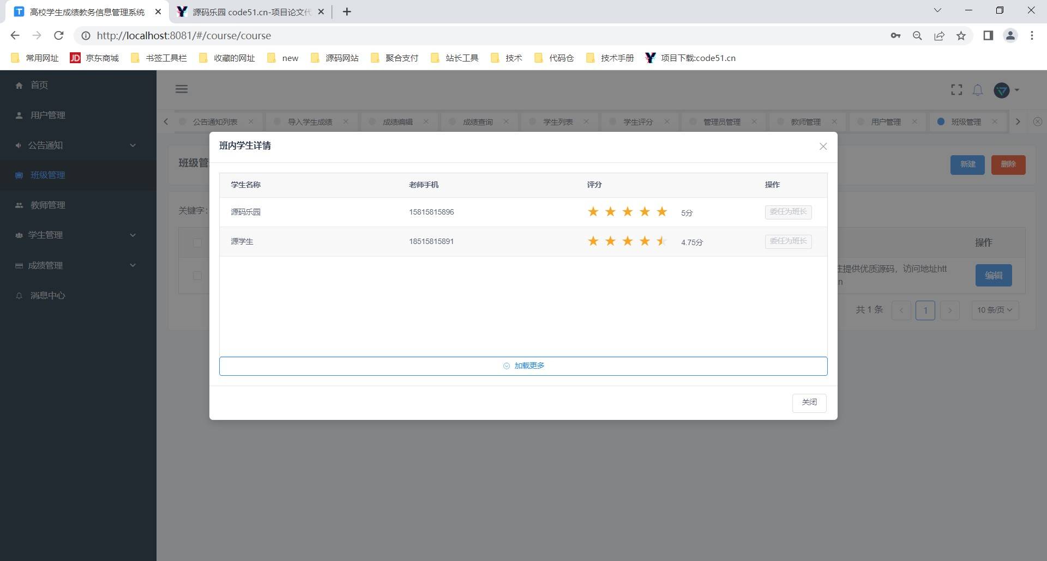Screen dimensions: 1047x561
Task: Click the fifth star in 源码乐园's rating
Action: (x=662, y=212)
